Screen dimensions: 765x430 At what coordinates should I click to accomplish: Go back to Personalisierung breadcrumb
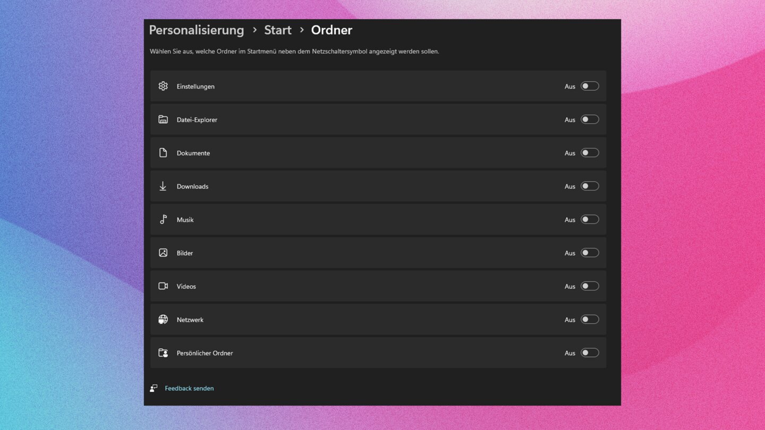[196, 30]
